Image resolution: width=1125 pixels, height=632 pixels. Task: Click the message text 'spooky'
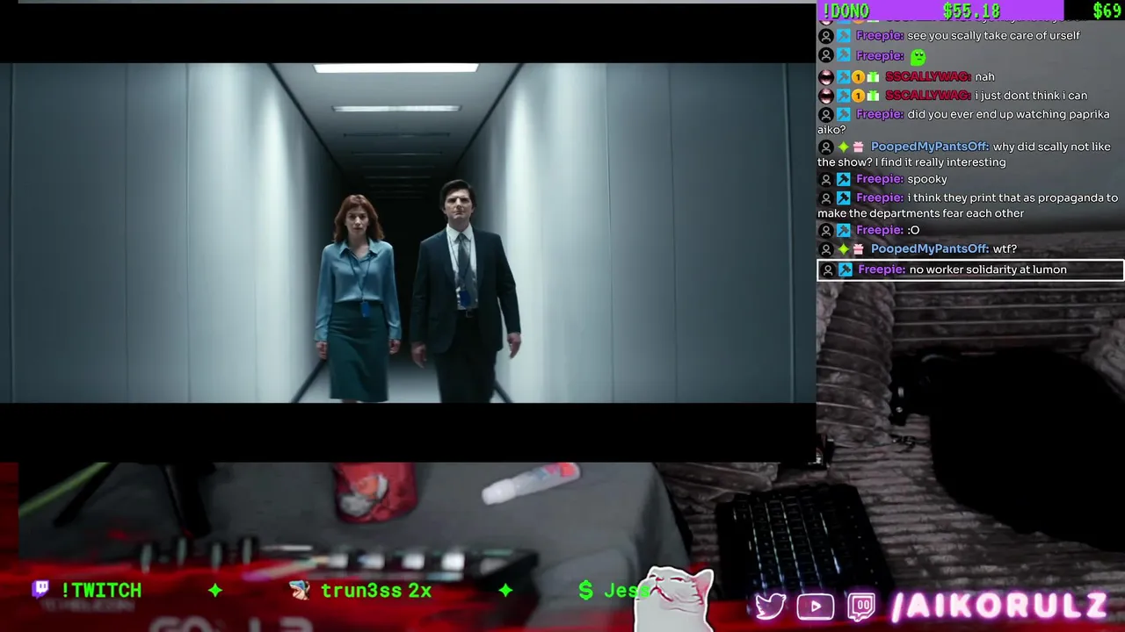point(927,179)
